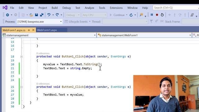This screenshot has height=112, width=199.
Task: Open the Window menu
Action: pyautogui.click(x=132, y=8)
